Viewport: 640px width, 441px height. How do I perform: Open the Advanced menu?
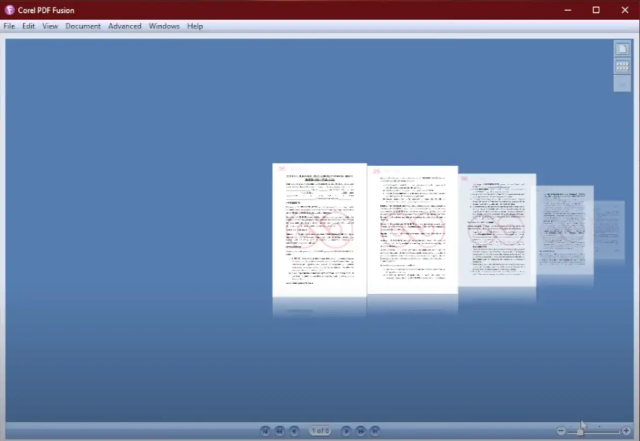point(125,26)
